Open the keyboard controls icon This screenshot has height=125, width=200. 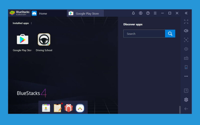(186, 58)
